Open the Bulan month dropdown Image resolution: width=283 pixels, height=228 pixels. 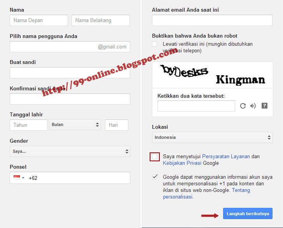(x=75, y=124)
